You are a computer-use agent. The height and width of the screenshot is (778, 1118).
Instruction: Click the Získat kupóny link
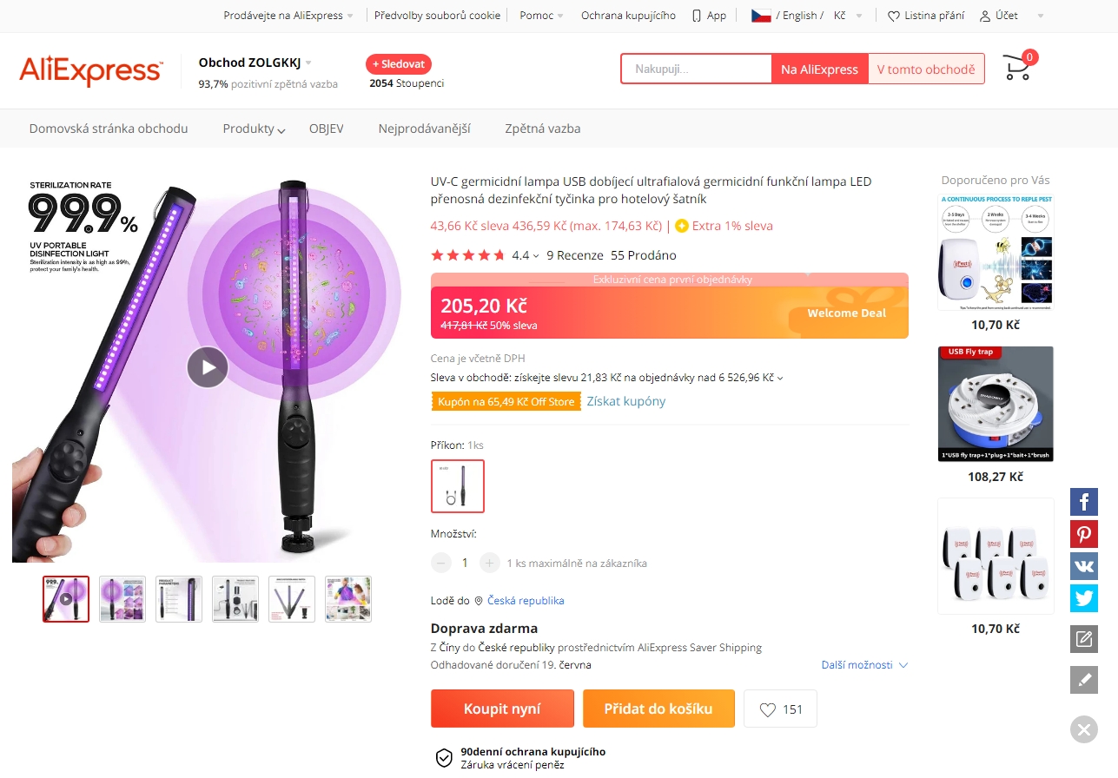click(x=626, y=401)
